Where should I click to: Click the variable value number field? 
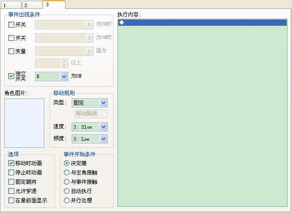click(48, 63)
